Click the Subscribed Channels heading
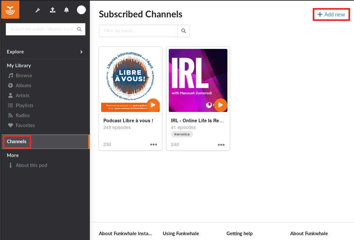This screenshot has height=240, width=354. click(140, 14)
